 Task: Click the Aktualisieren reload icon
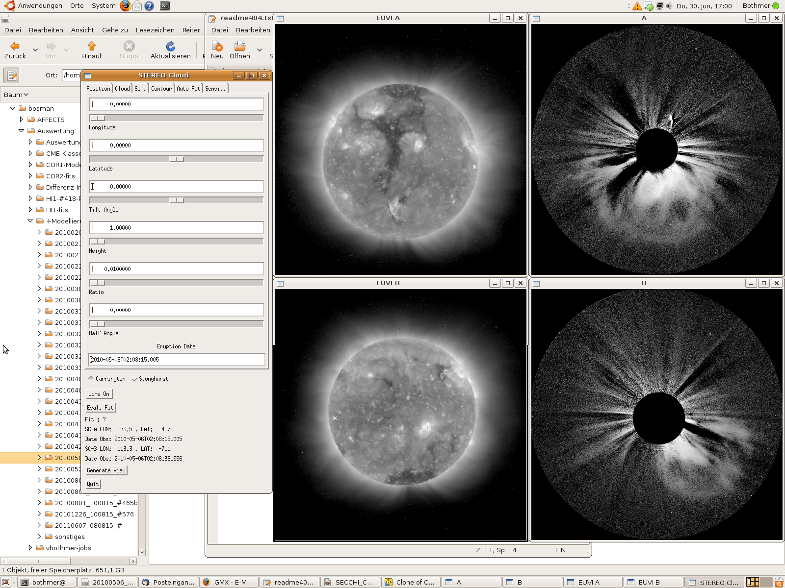(x=170, y=46)
